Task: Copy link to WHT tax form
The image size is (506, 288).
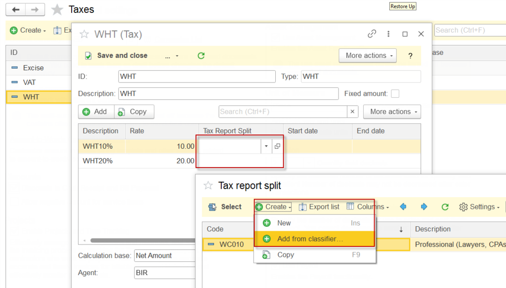Action: click(372, 34)
